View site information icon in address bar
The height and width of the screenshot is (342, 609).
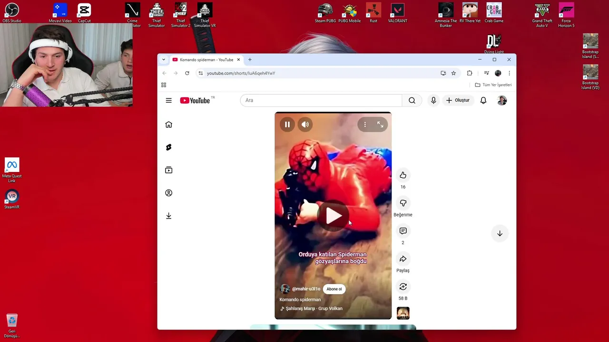201,73
